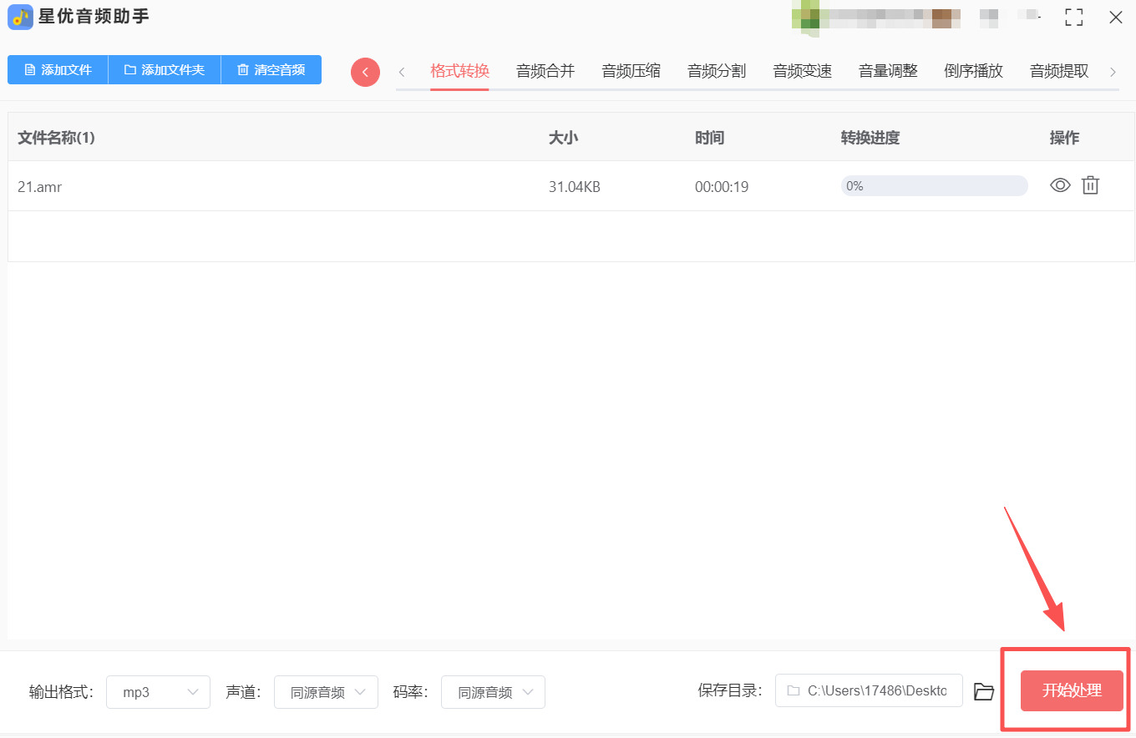1136x738 pixels.
Task: Click the 保存目录 path input field
Action: coord(869,691)
